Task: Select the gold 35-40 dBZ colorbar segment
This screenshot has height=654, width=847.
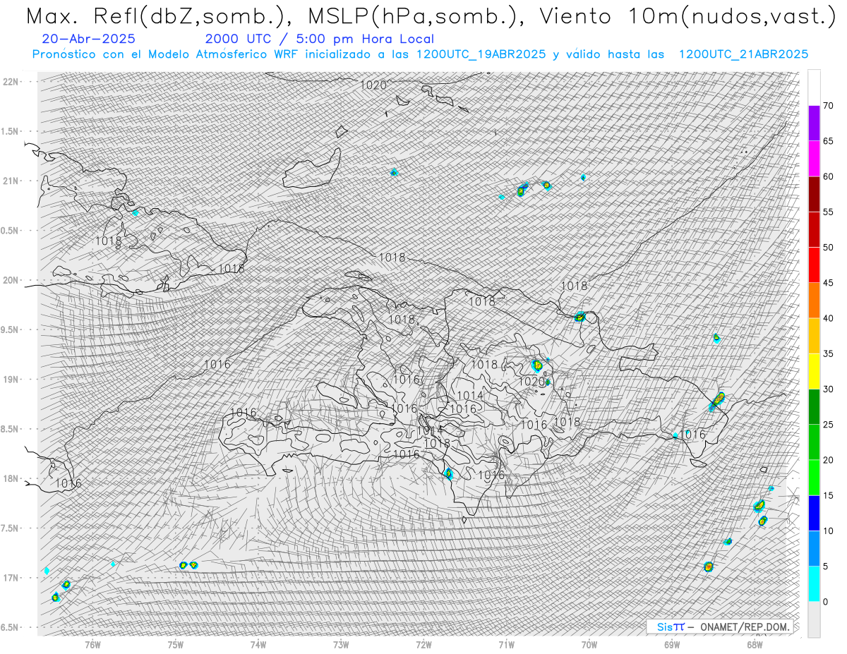Action: (x=814, y=336)
